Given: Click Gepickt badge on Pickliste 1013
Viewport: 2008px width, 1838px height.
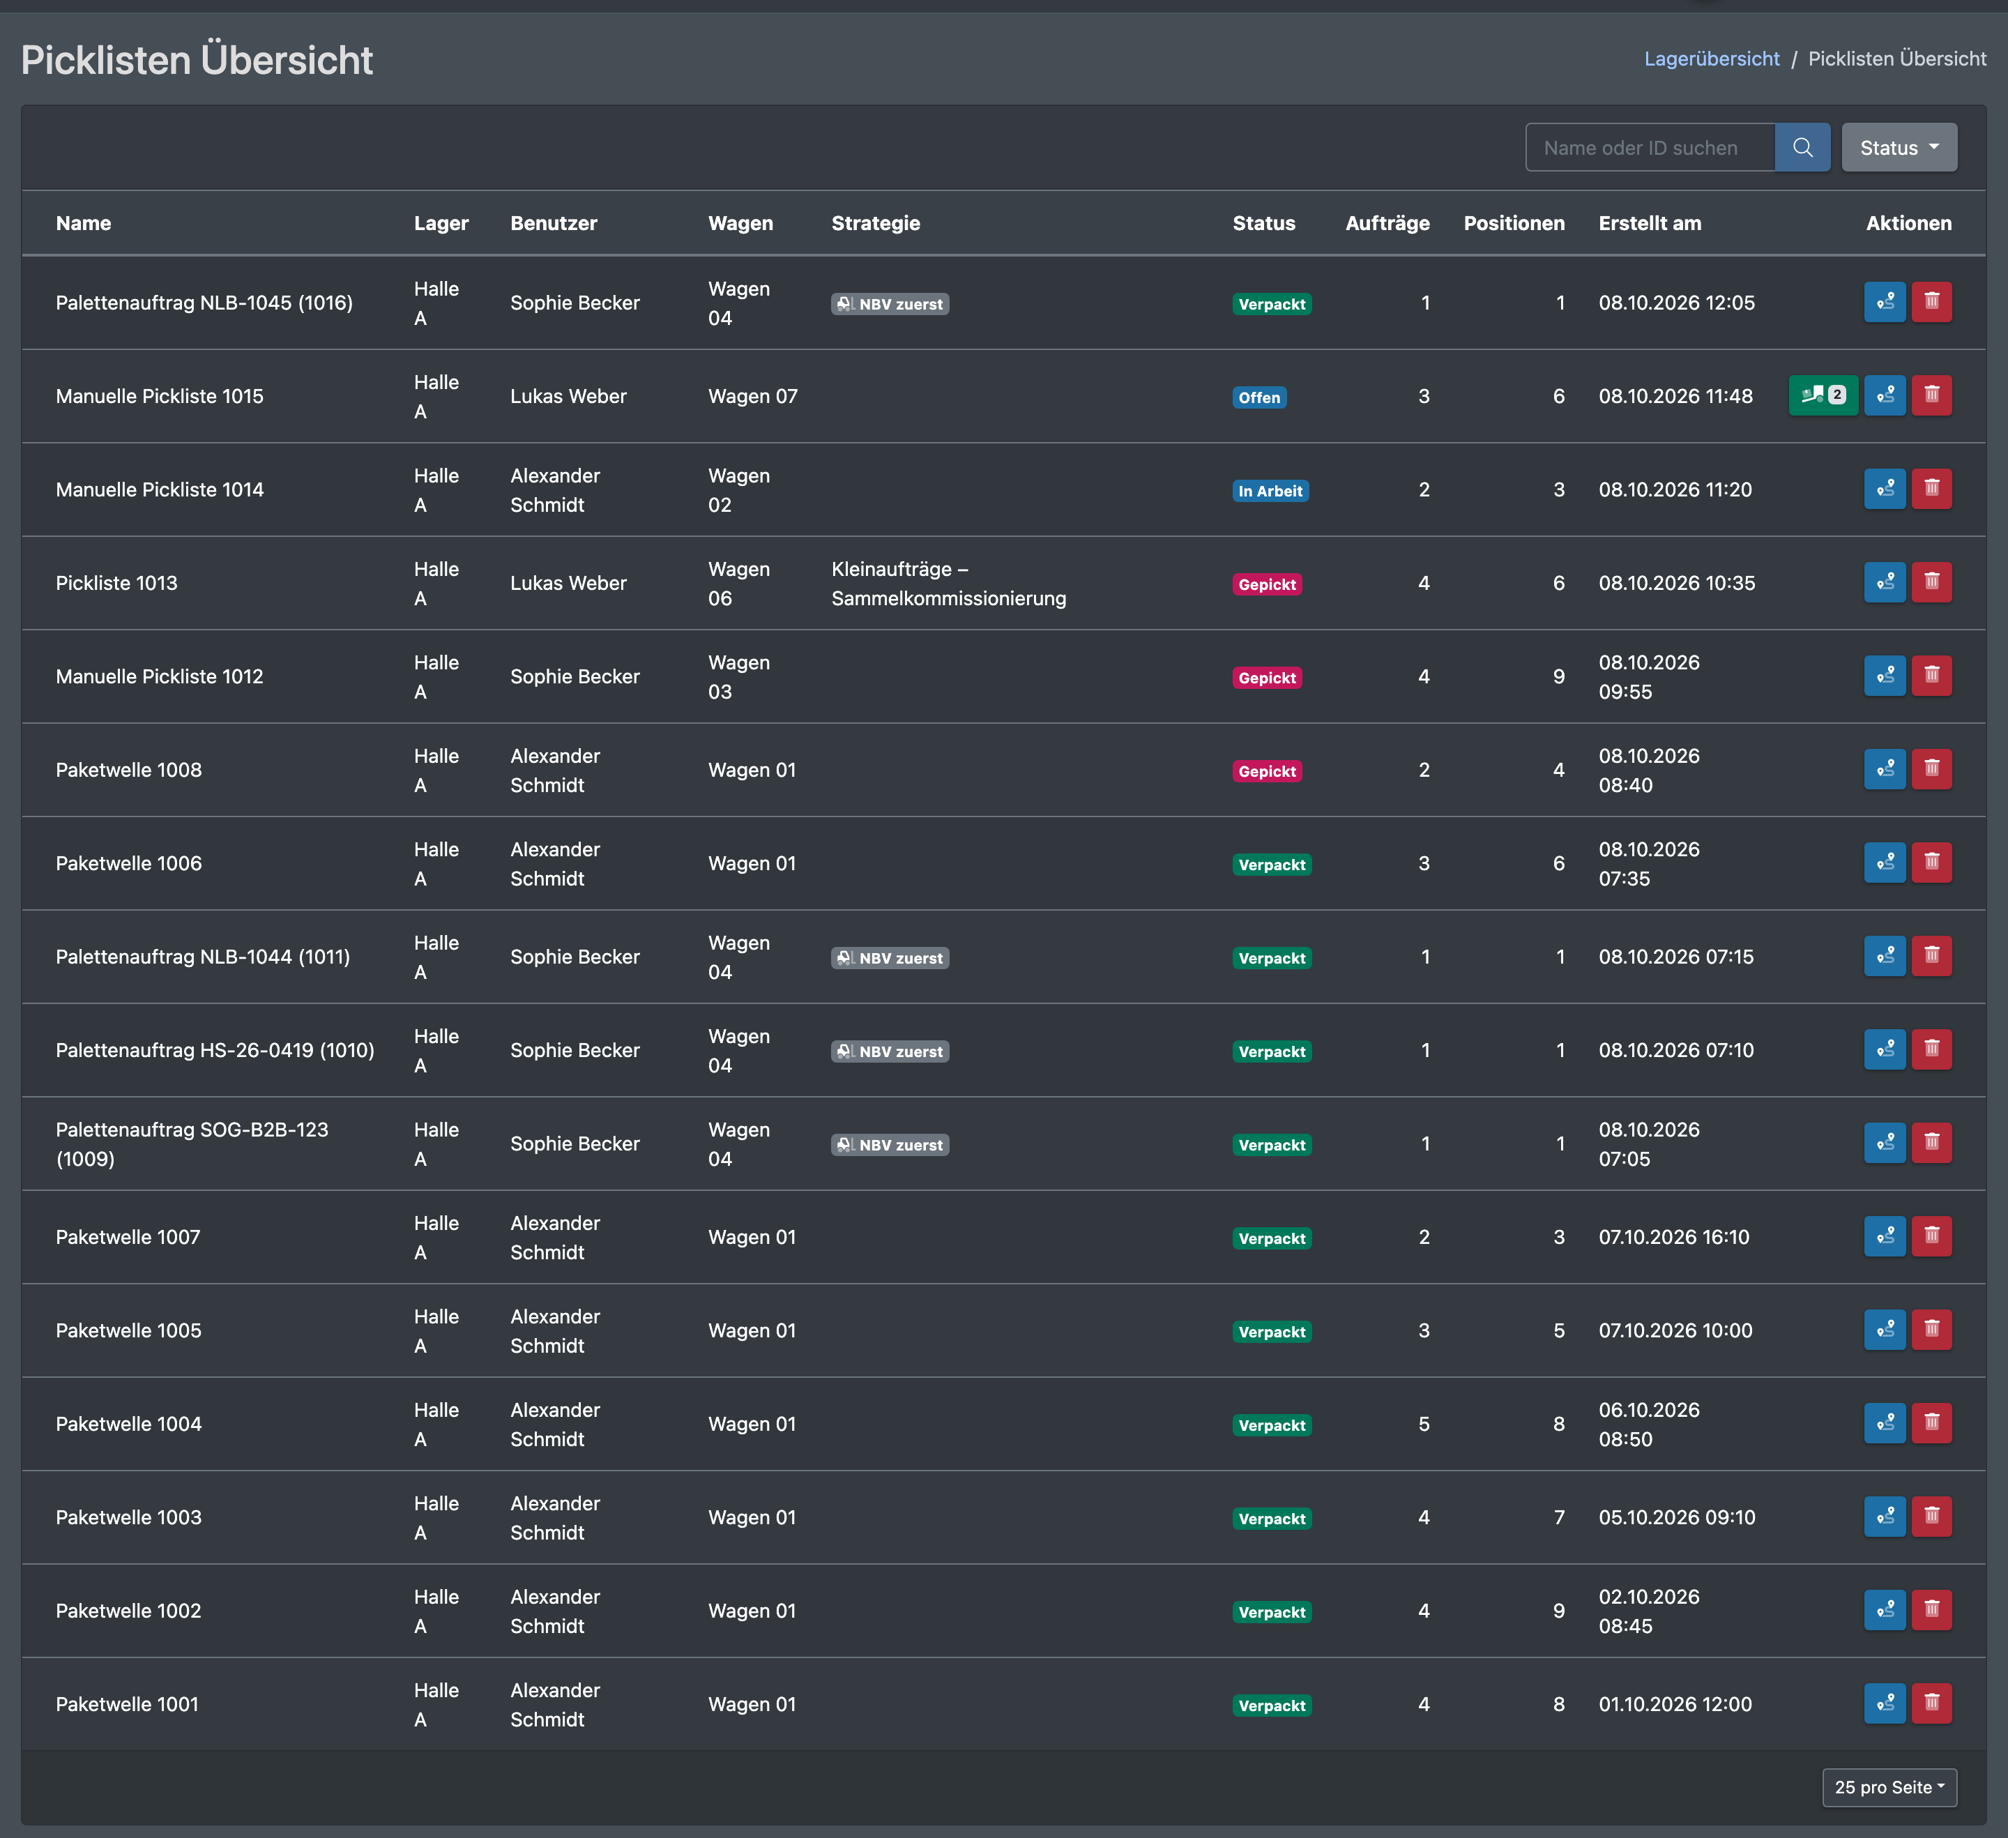Looking at the screenshot, I should point(1267,585).
